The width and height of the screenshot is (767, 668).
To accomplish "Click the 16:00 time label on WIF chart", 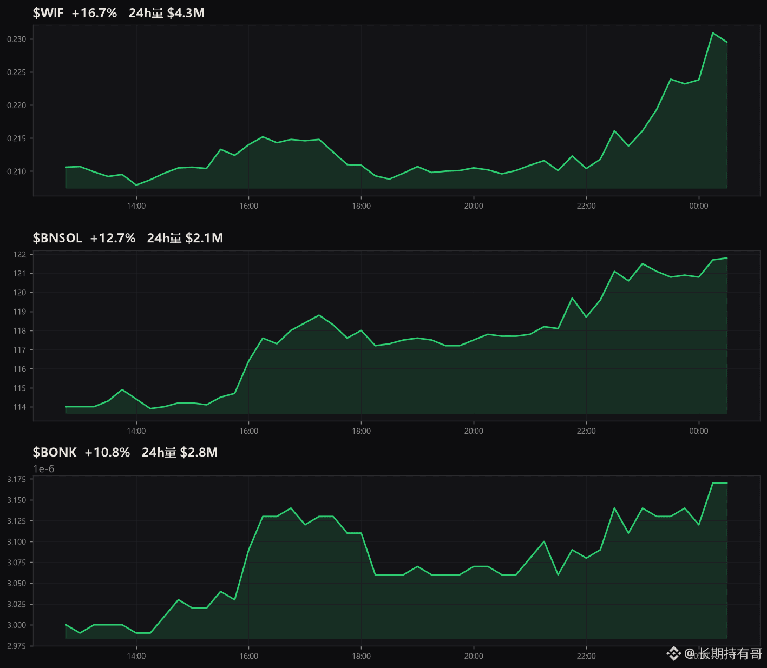I will coord(249,206).
